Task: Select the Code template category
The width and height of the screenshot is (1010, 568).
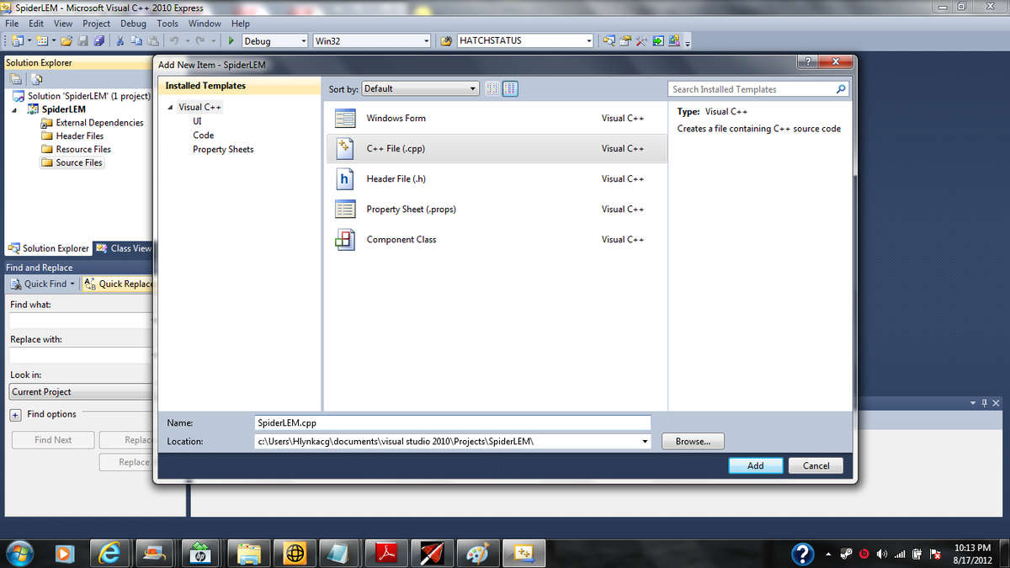Action: (203, 135)
